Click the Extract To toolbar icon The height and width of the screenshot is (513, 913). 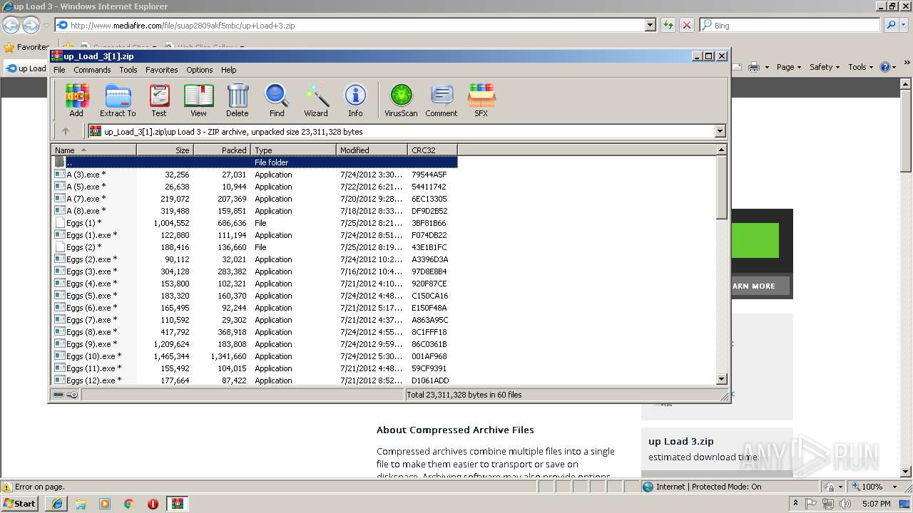tap(118, 100)
